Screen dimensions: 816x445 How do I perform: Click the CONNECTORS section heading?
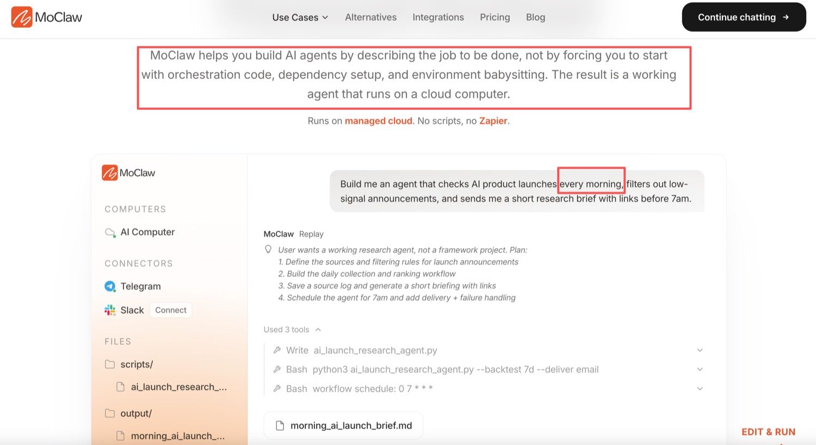[139, 264]
